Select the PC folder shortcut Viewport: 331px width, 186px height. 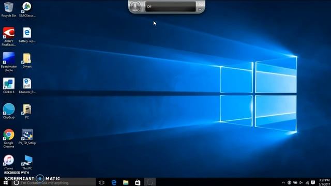coord(27,112)
